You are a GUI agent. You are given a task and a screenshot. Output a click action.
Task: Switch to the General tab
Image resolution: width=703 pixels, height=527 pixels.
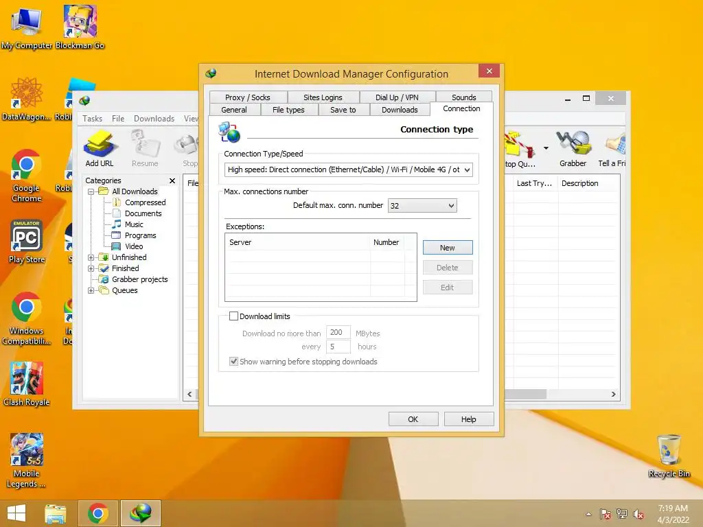pos(234,110)
